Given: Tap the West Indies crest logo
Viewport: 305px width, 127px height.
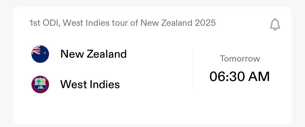Looking at the screenshot, I should (40, 84).
